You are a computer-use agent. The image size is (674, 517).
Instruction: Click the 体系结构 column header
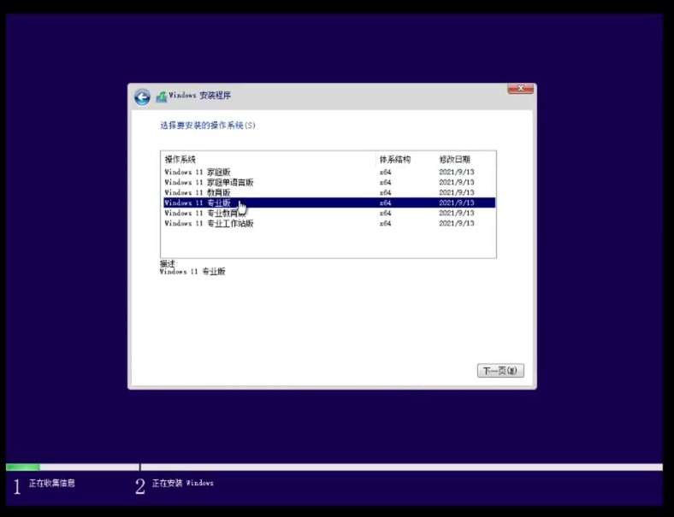click(405, 159)
